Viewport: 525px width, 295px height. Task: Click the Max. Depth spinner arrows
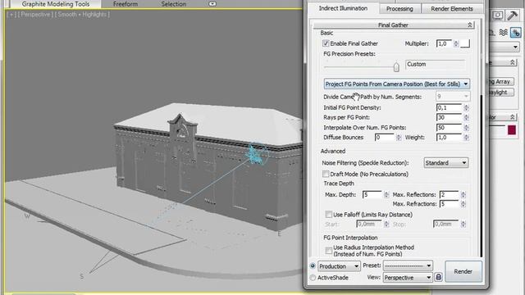click(x=386, y=195)
